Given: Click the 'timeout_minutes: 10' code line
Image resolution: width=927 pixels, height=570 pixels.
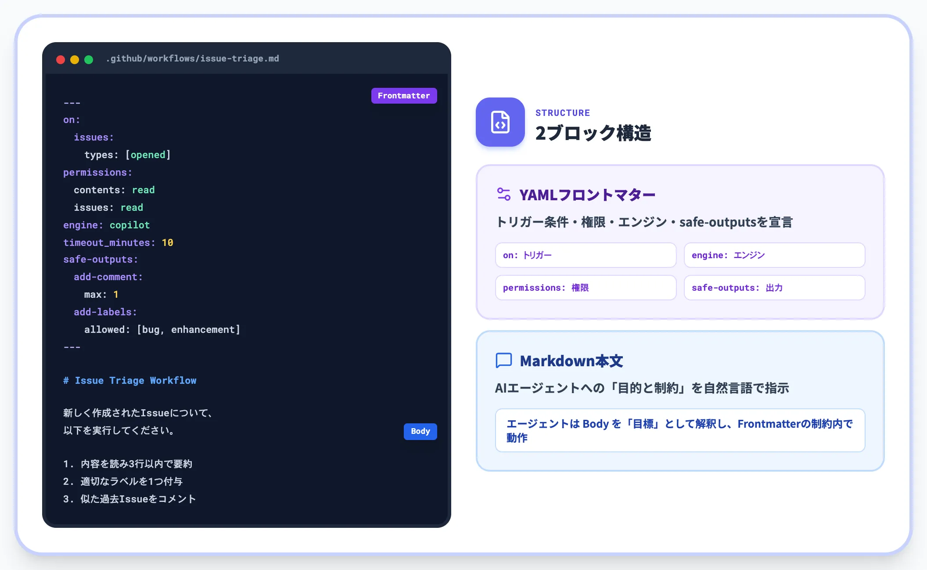Looking at the screenshot, I should (x=118, y=243).
